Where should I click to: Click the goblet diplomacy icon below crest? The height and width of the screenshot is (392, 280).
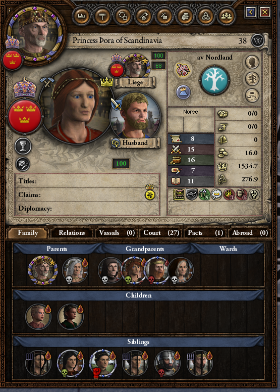(23, 146)
